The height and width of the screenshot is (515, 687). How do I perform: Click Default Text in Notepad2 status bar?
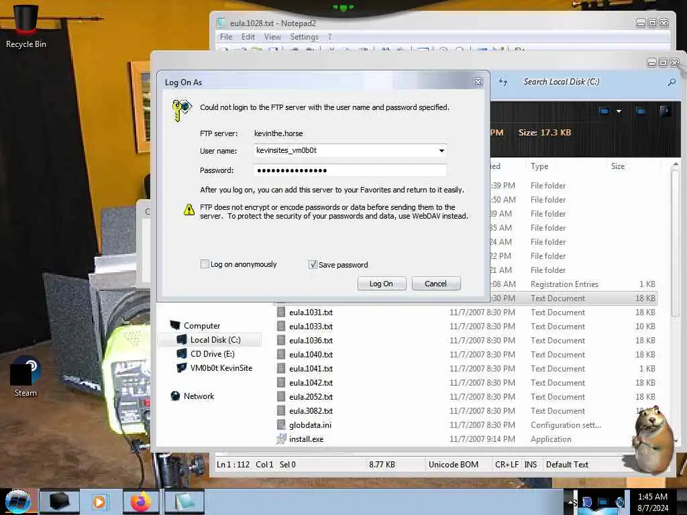click(x=567, y=465)
